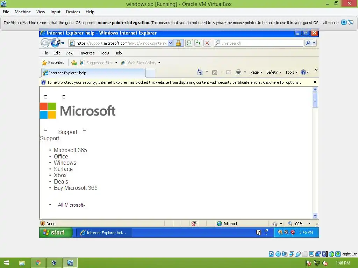
Task: Open the recent pages dropdown arrow
Action: pyautogui.click(x=63, y=43)
